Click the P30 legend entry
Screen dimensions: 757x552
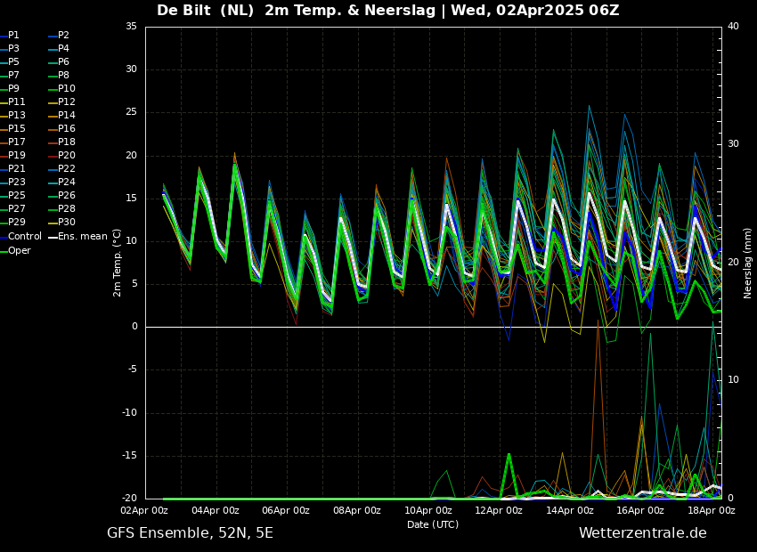click(67, 223)
